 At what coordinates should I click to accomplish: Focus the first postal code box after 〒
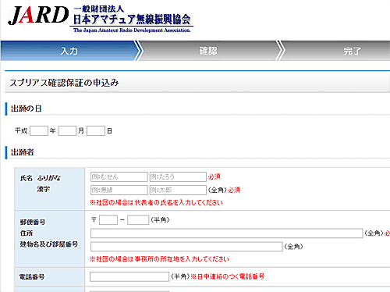[x=108, y=220]
